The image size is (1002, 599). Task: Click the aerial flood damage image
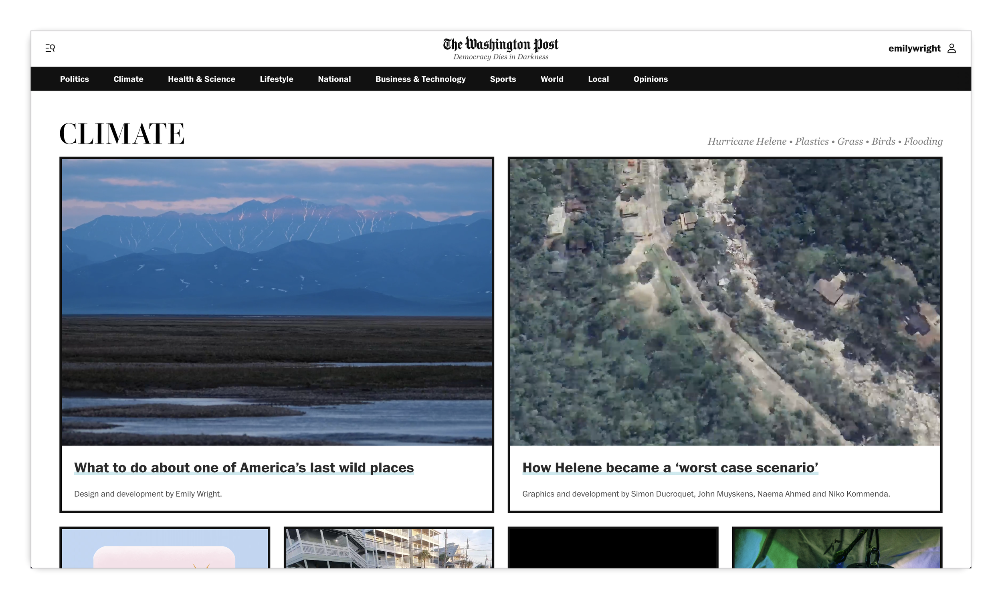coord(725,302)
